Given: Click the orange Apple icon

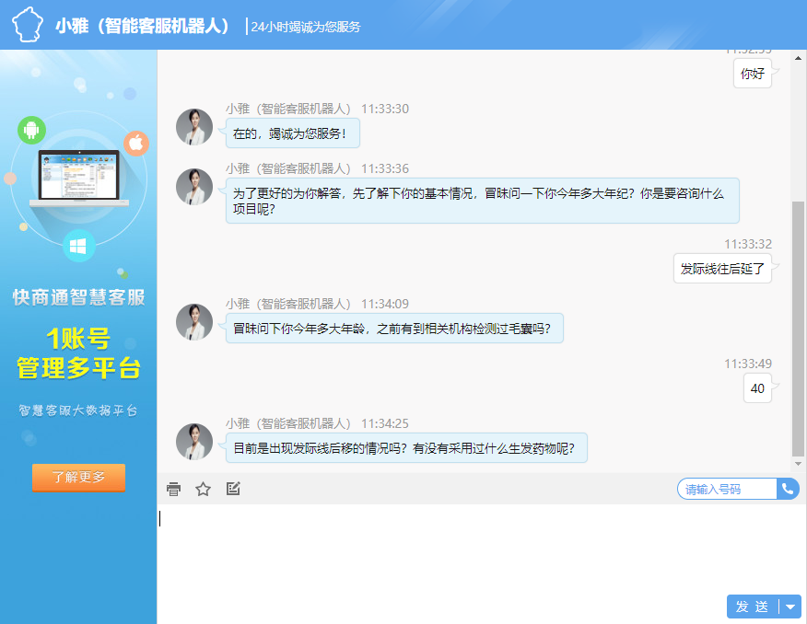Looking at the screenshot, I should click(x=136, y=143).
